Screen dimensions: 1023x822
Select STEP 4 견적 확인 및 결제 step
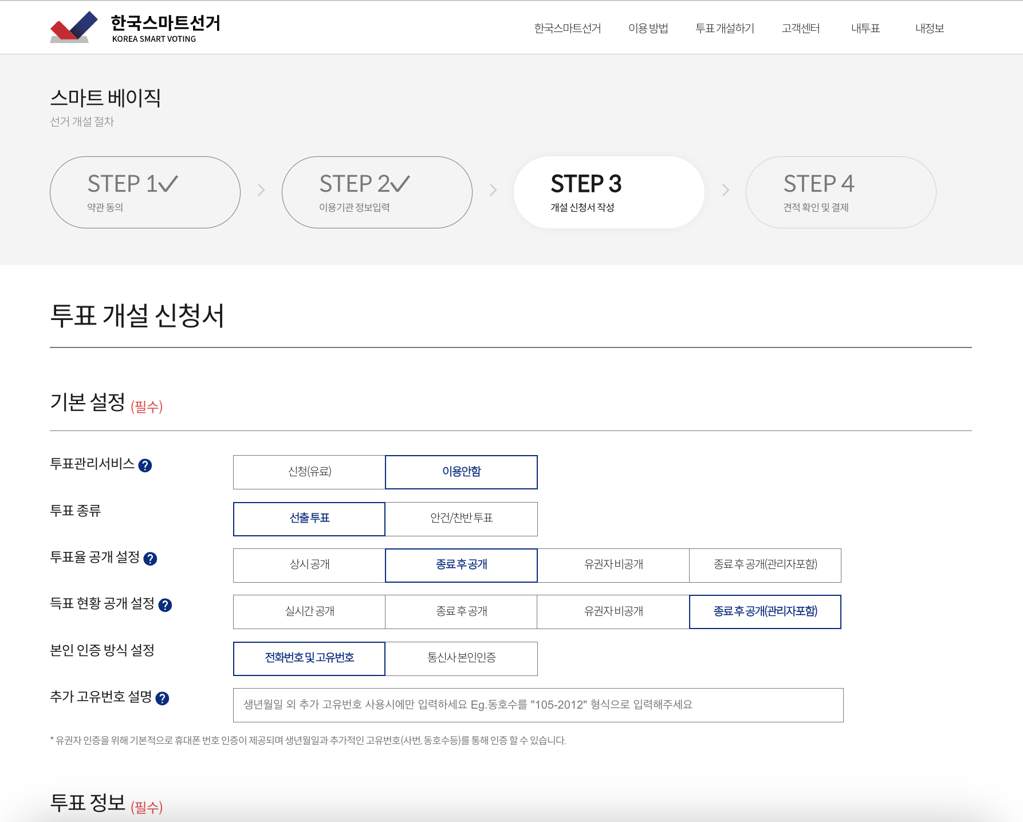(841, 192)
